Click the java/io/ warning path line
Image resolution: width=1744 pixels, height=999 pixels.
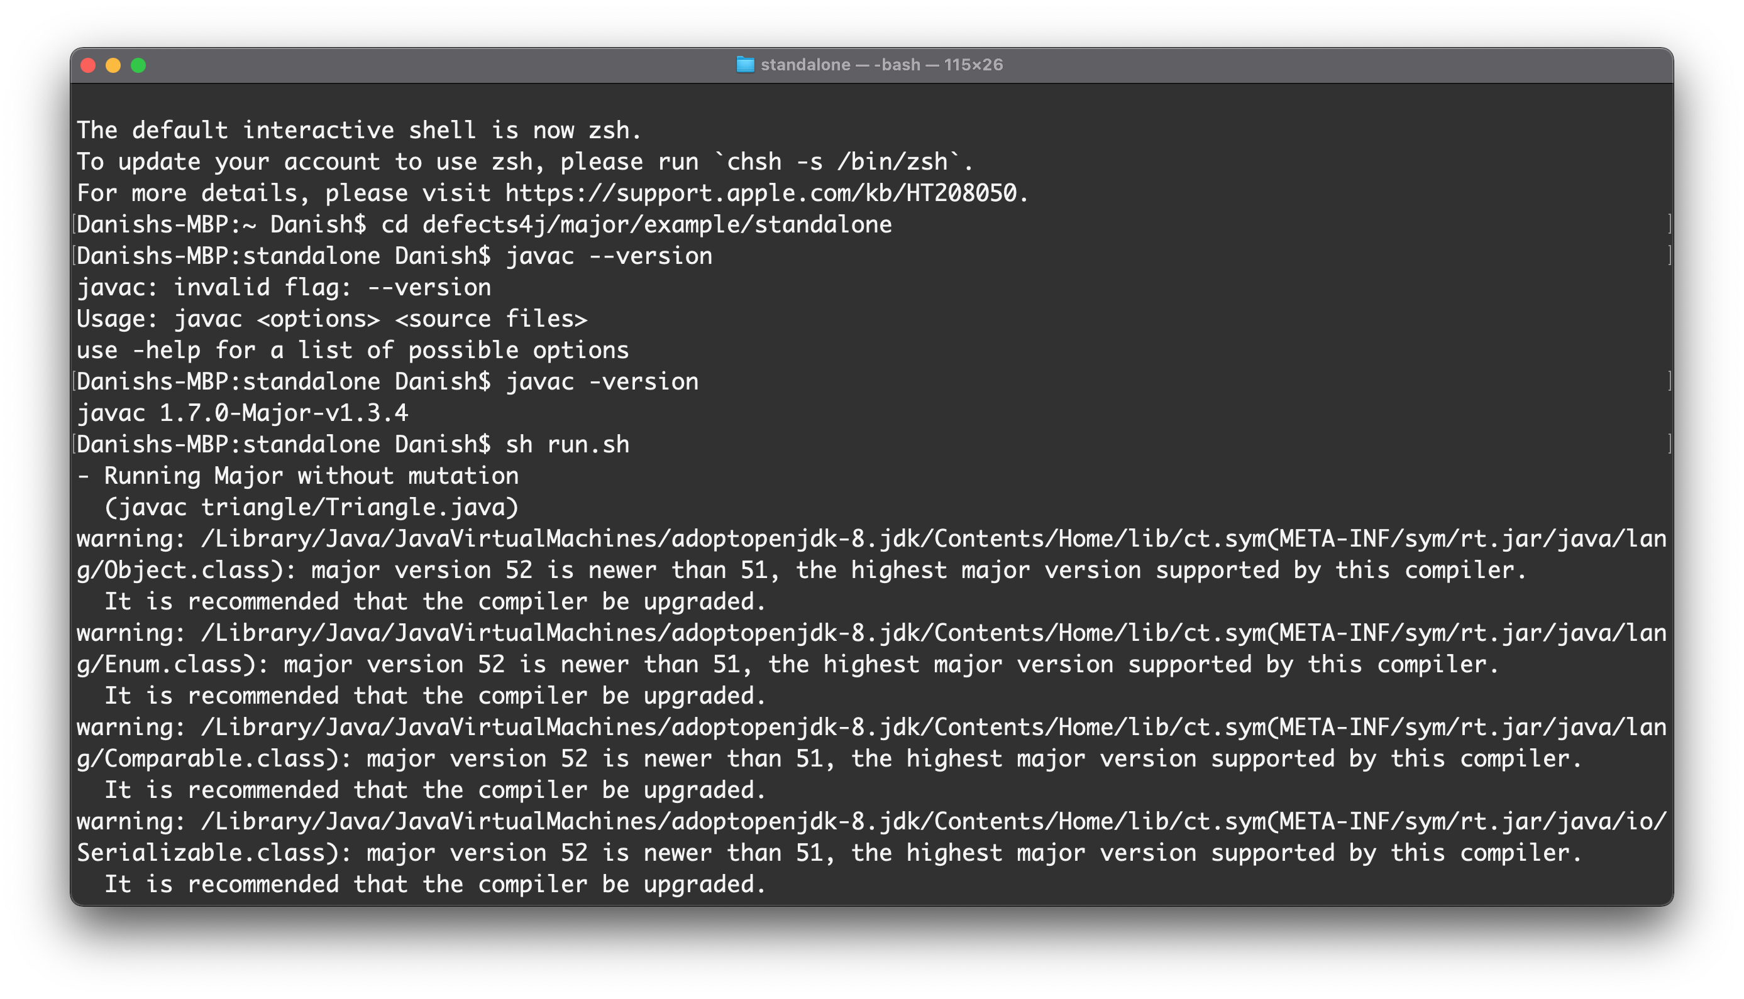point(871,821)
